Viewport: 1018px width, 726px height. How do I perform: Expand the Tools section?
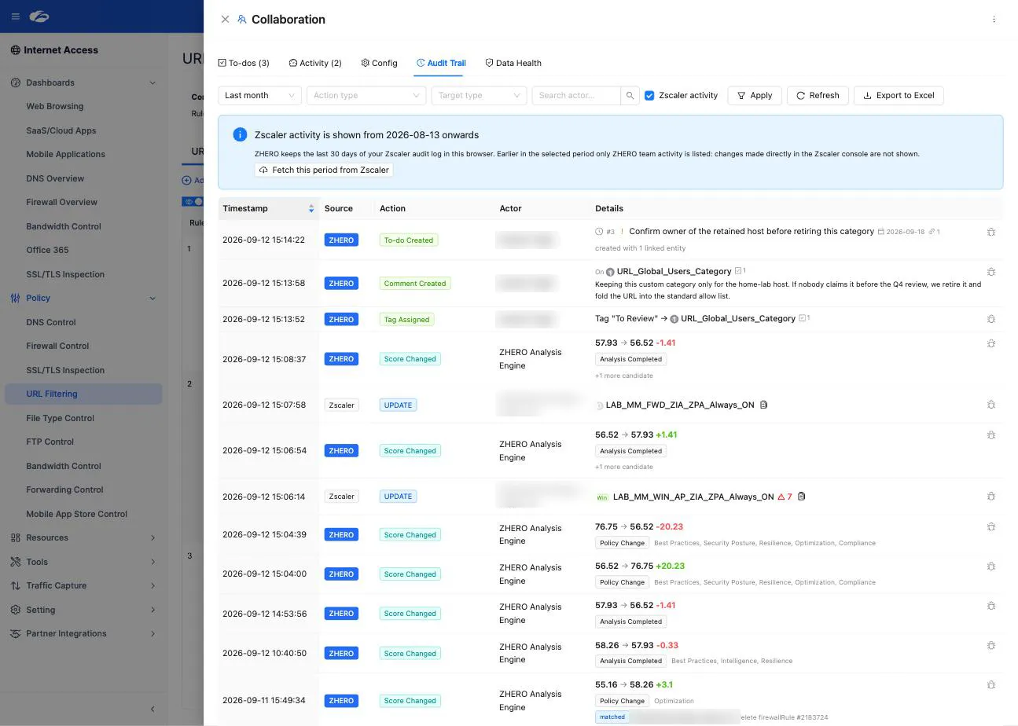point(153,562)
